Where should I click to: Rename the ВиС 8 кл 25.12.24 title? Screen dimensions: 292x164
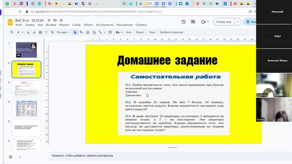tap(29, 20)
